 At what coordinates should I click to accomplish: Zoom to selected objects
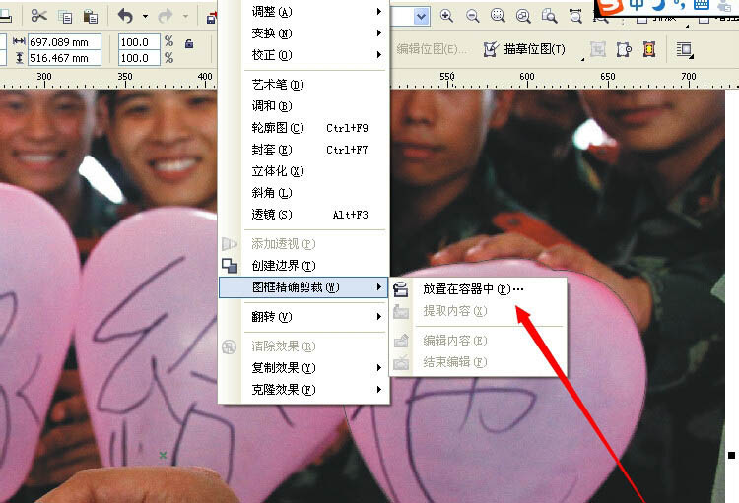pyautogui.click(x=498, y=16)
